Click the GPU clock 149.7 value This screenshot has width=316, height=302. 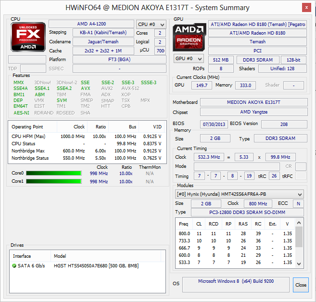202,86
